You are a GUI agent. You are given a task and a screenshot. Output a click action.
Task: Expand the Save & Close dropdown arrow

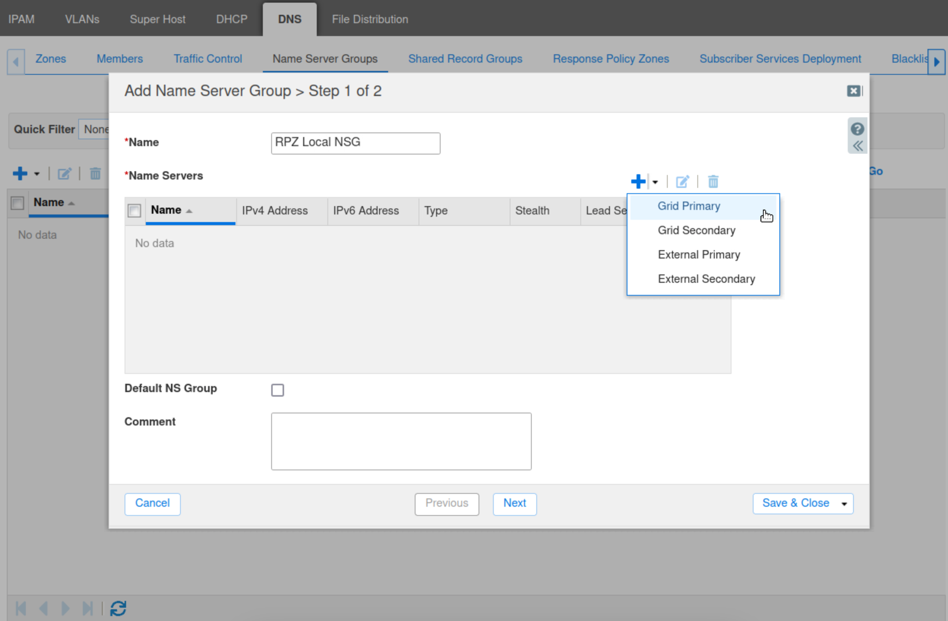(844, 504)
